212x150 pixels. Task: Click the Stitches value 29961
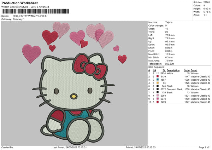click(x=207, y=2)
